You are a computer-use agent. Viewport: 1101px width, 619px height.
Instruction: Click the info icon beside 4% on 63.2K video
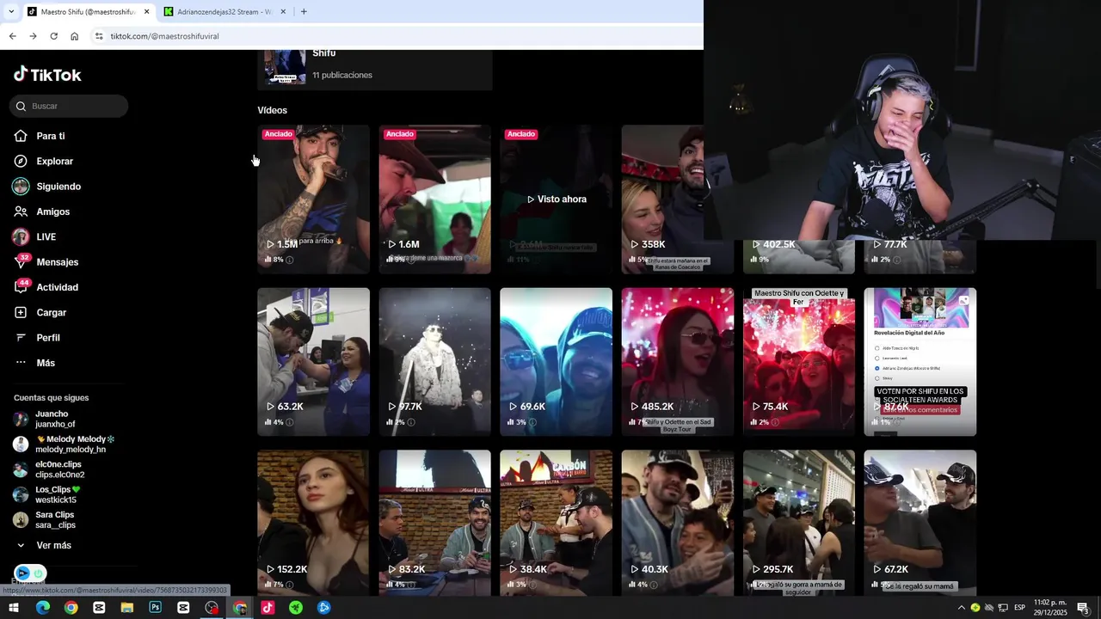pos(290,422)
